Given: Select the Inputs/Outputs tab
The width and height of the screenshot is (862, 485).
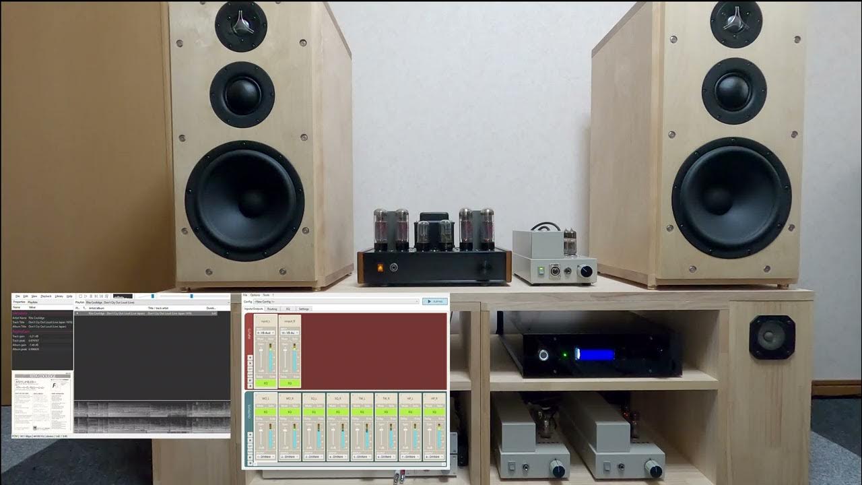Looking at the screenshot, I should (x=253, y=309).
